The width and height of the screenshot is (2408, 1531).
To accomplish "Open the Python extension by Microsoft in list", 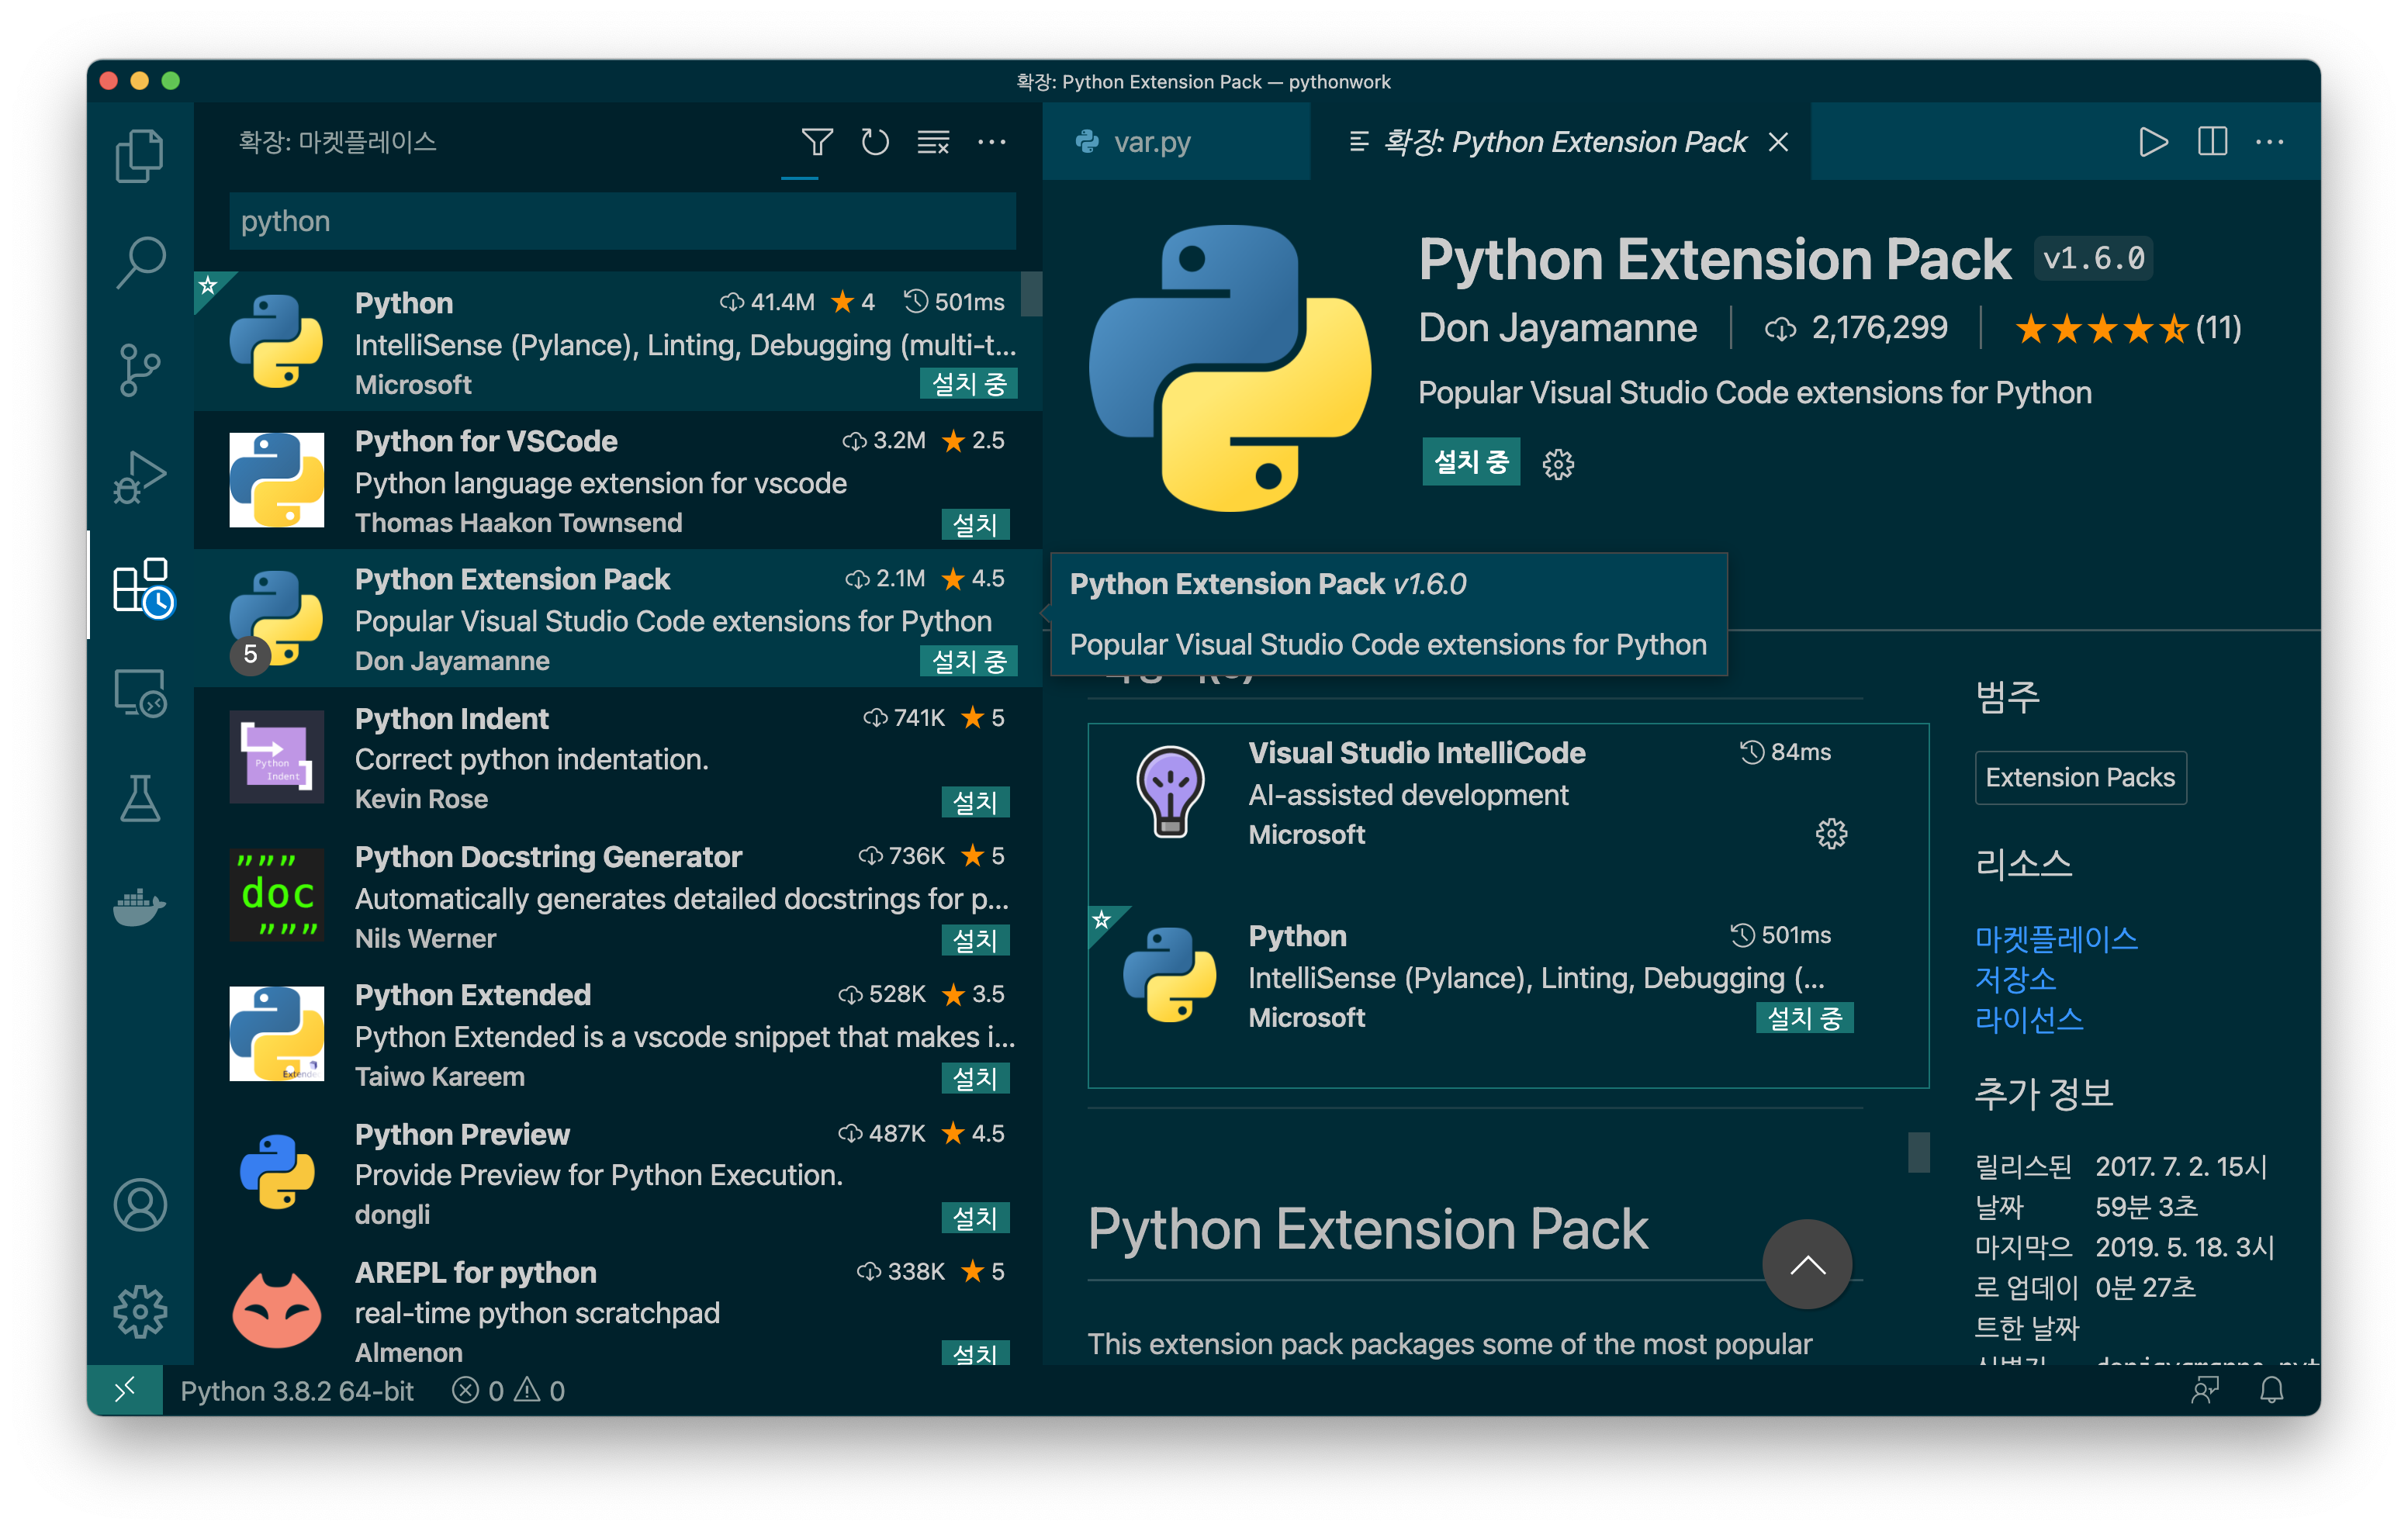I will click(x=617, y=342).
